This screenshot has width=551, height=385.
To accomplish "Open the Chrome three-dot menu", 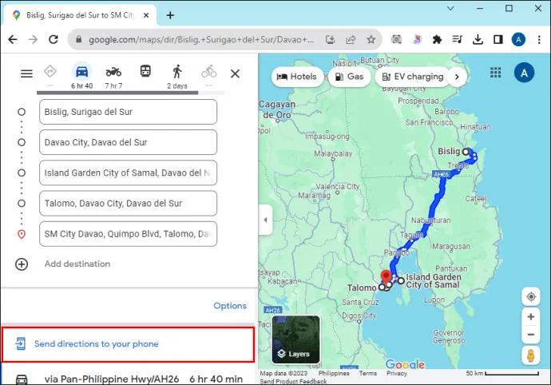I will 539,39.
